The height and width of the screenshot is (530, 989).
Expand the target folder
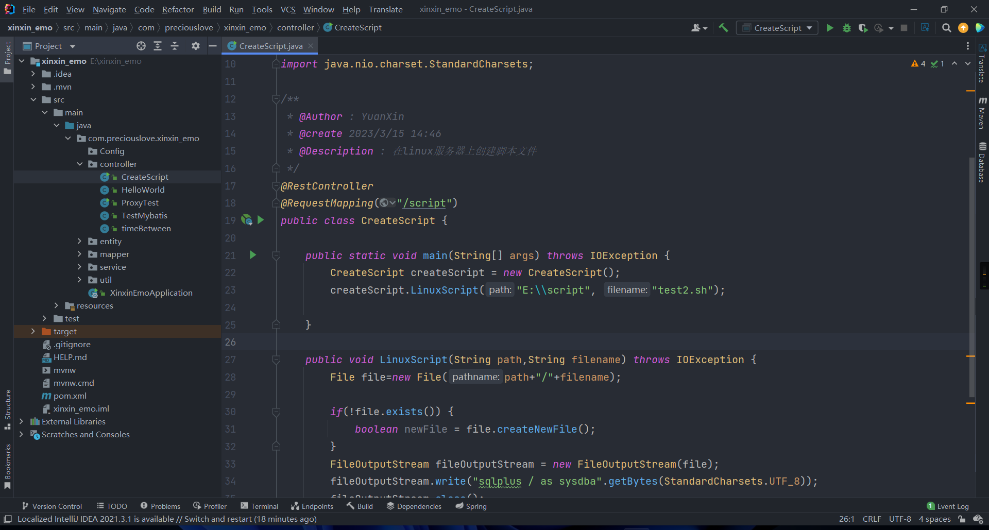point(33,331)
